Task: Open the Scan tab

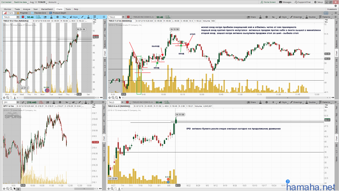Action: (x=36, y=9)
